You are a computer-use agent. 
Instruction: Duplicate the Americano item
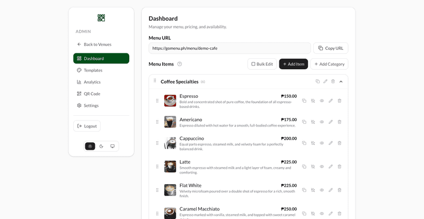pos(304,122)
